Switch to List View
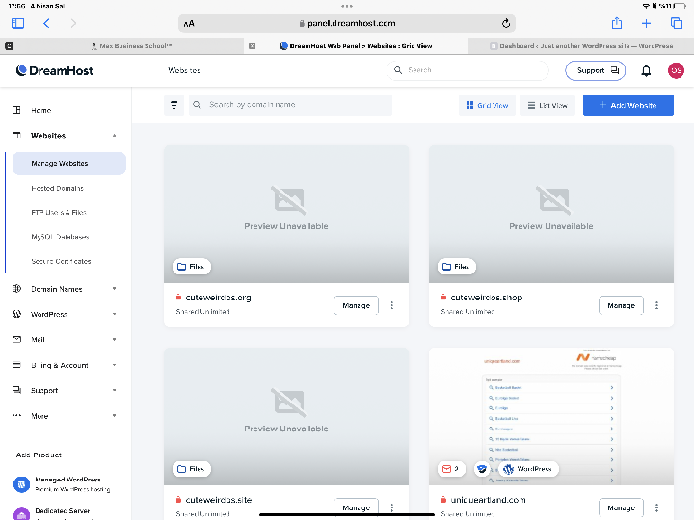The height and width of the screenshot is (520, 694). tap(547, 105)
